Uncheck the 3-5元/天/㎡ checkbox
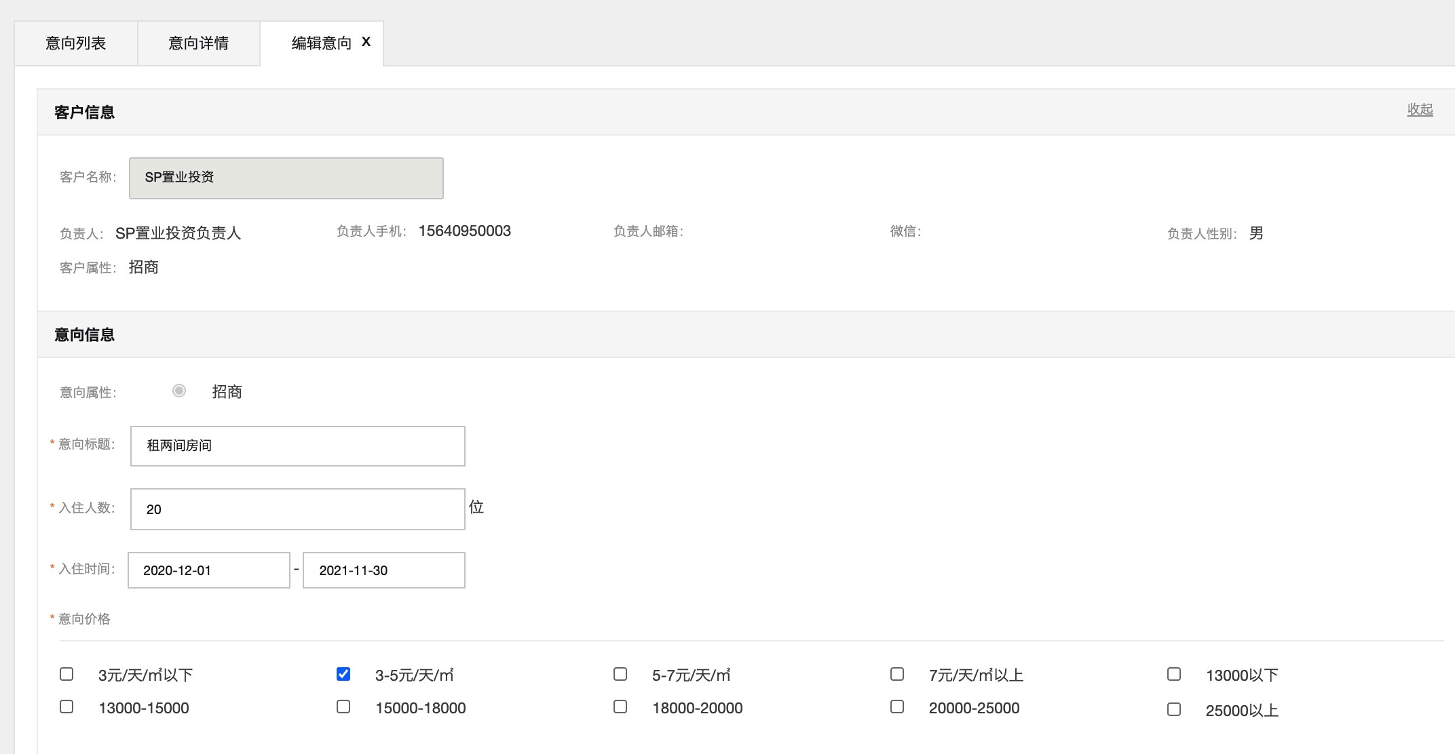Screen dimensions: 1455x754 (343, 674)
